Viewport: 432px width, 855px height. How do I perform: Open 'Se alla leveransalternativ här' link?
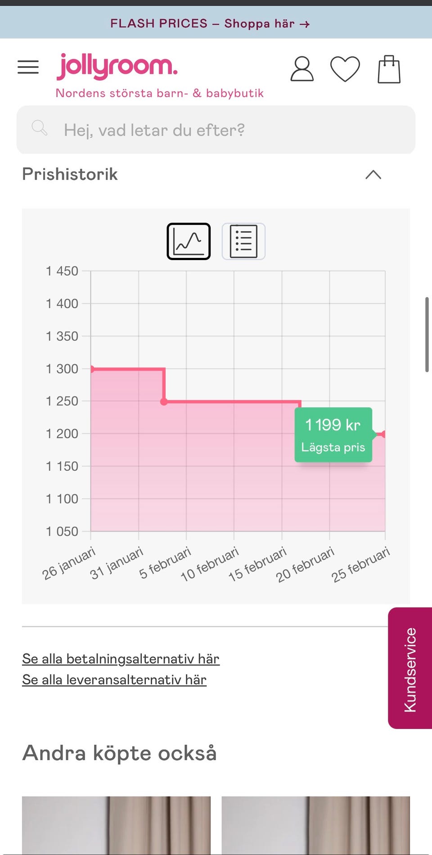point(114,679)
